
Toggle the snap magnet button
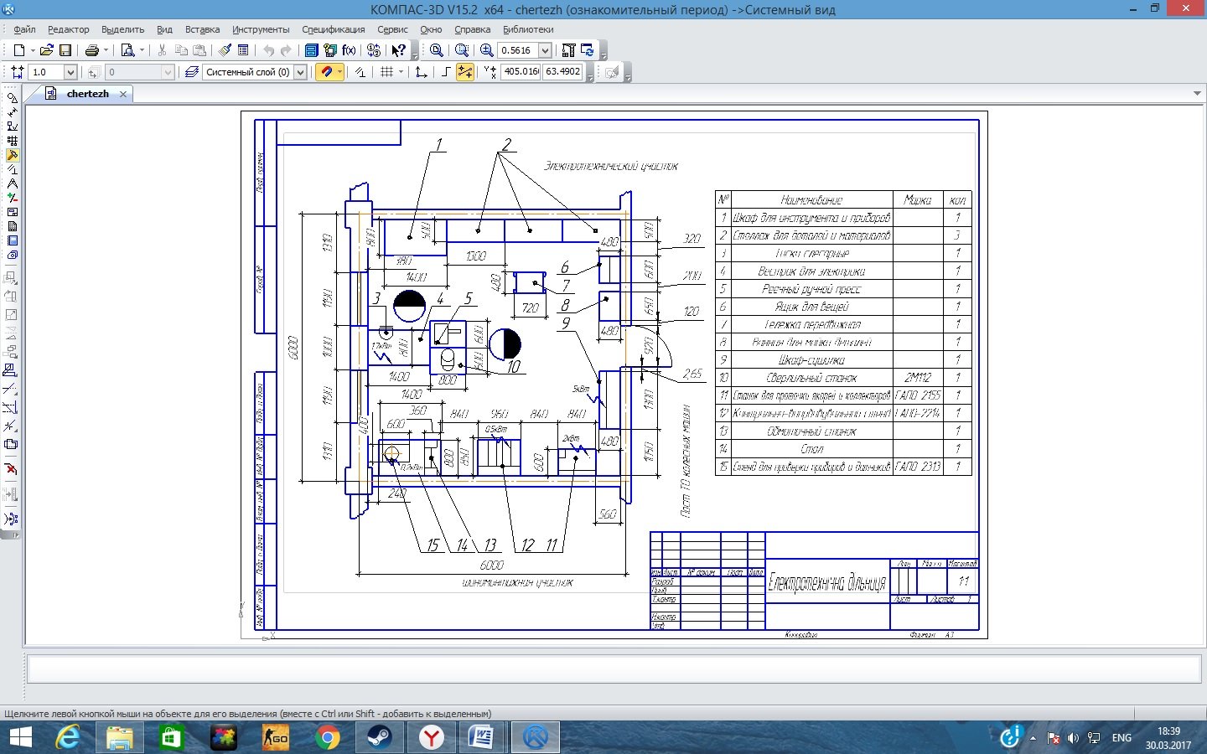coord(328,72)
